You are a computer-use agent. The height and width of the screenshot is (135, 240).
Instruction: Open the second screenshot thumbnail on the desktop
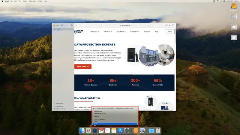(234, 27)
